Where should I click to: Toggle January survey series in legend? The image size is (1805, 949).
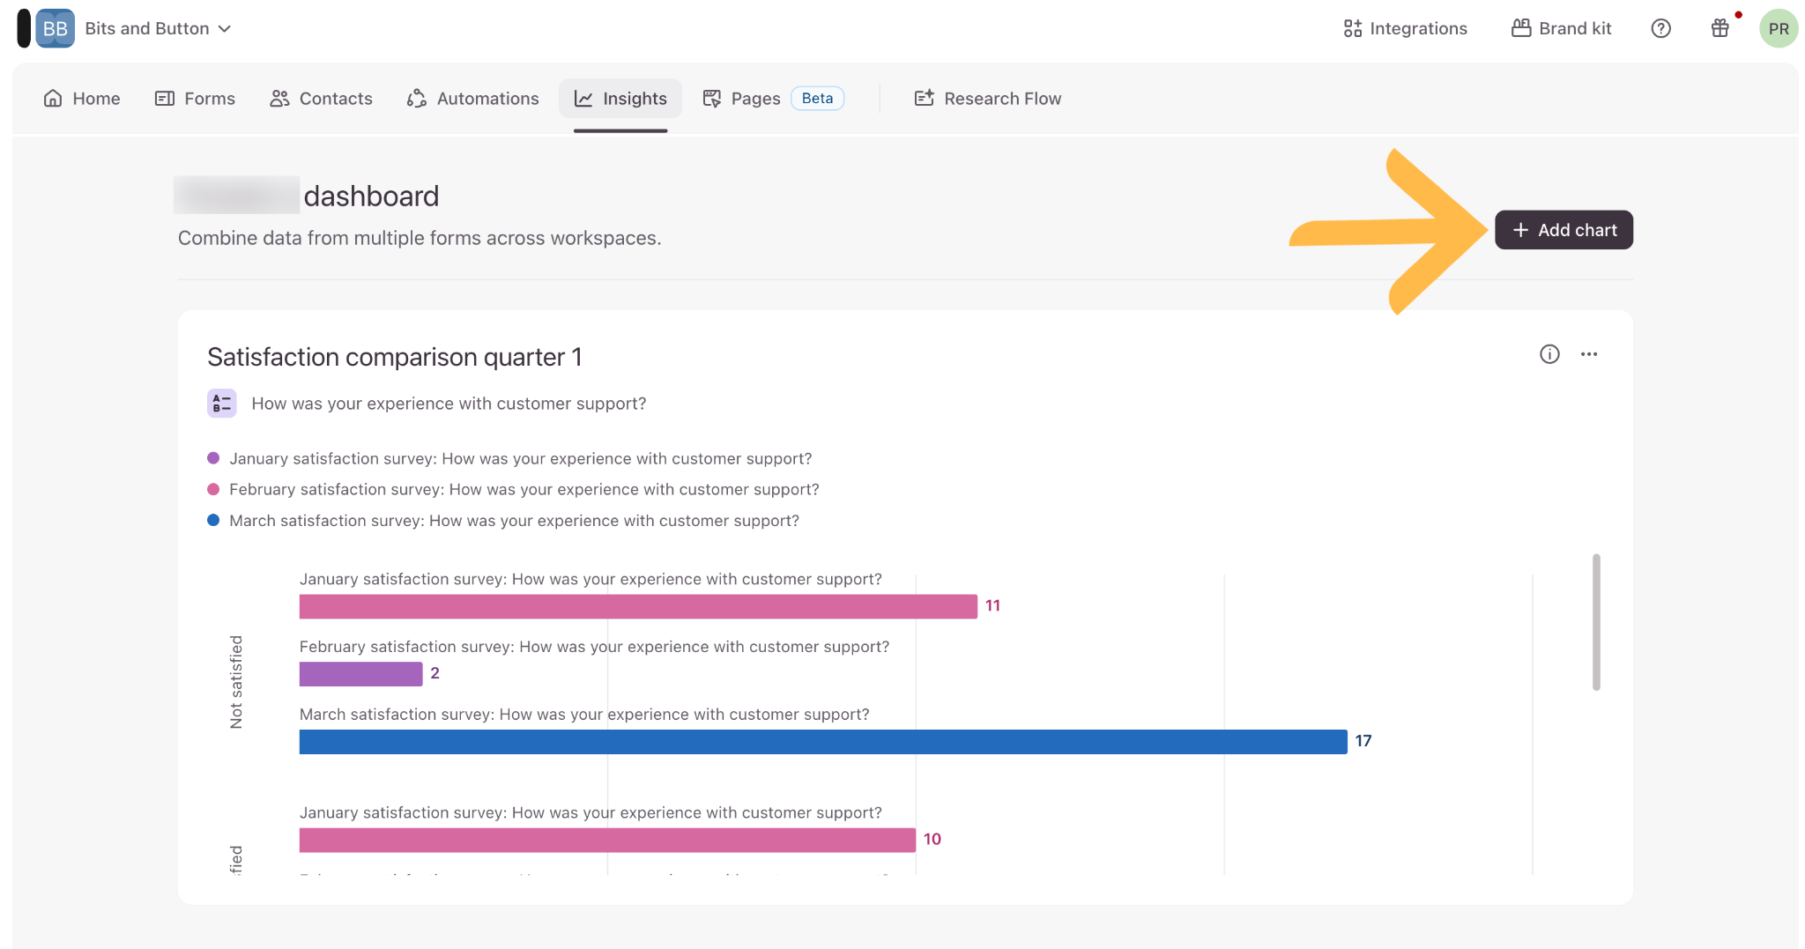point(509,458)
